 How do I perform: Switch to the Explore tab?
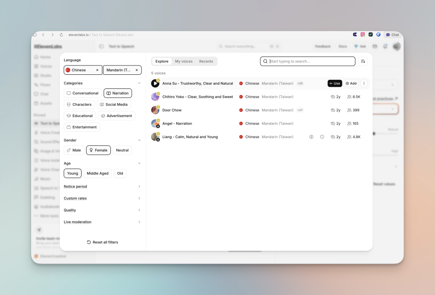[x=162, y=61]
